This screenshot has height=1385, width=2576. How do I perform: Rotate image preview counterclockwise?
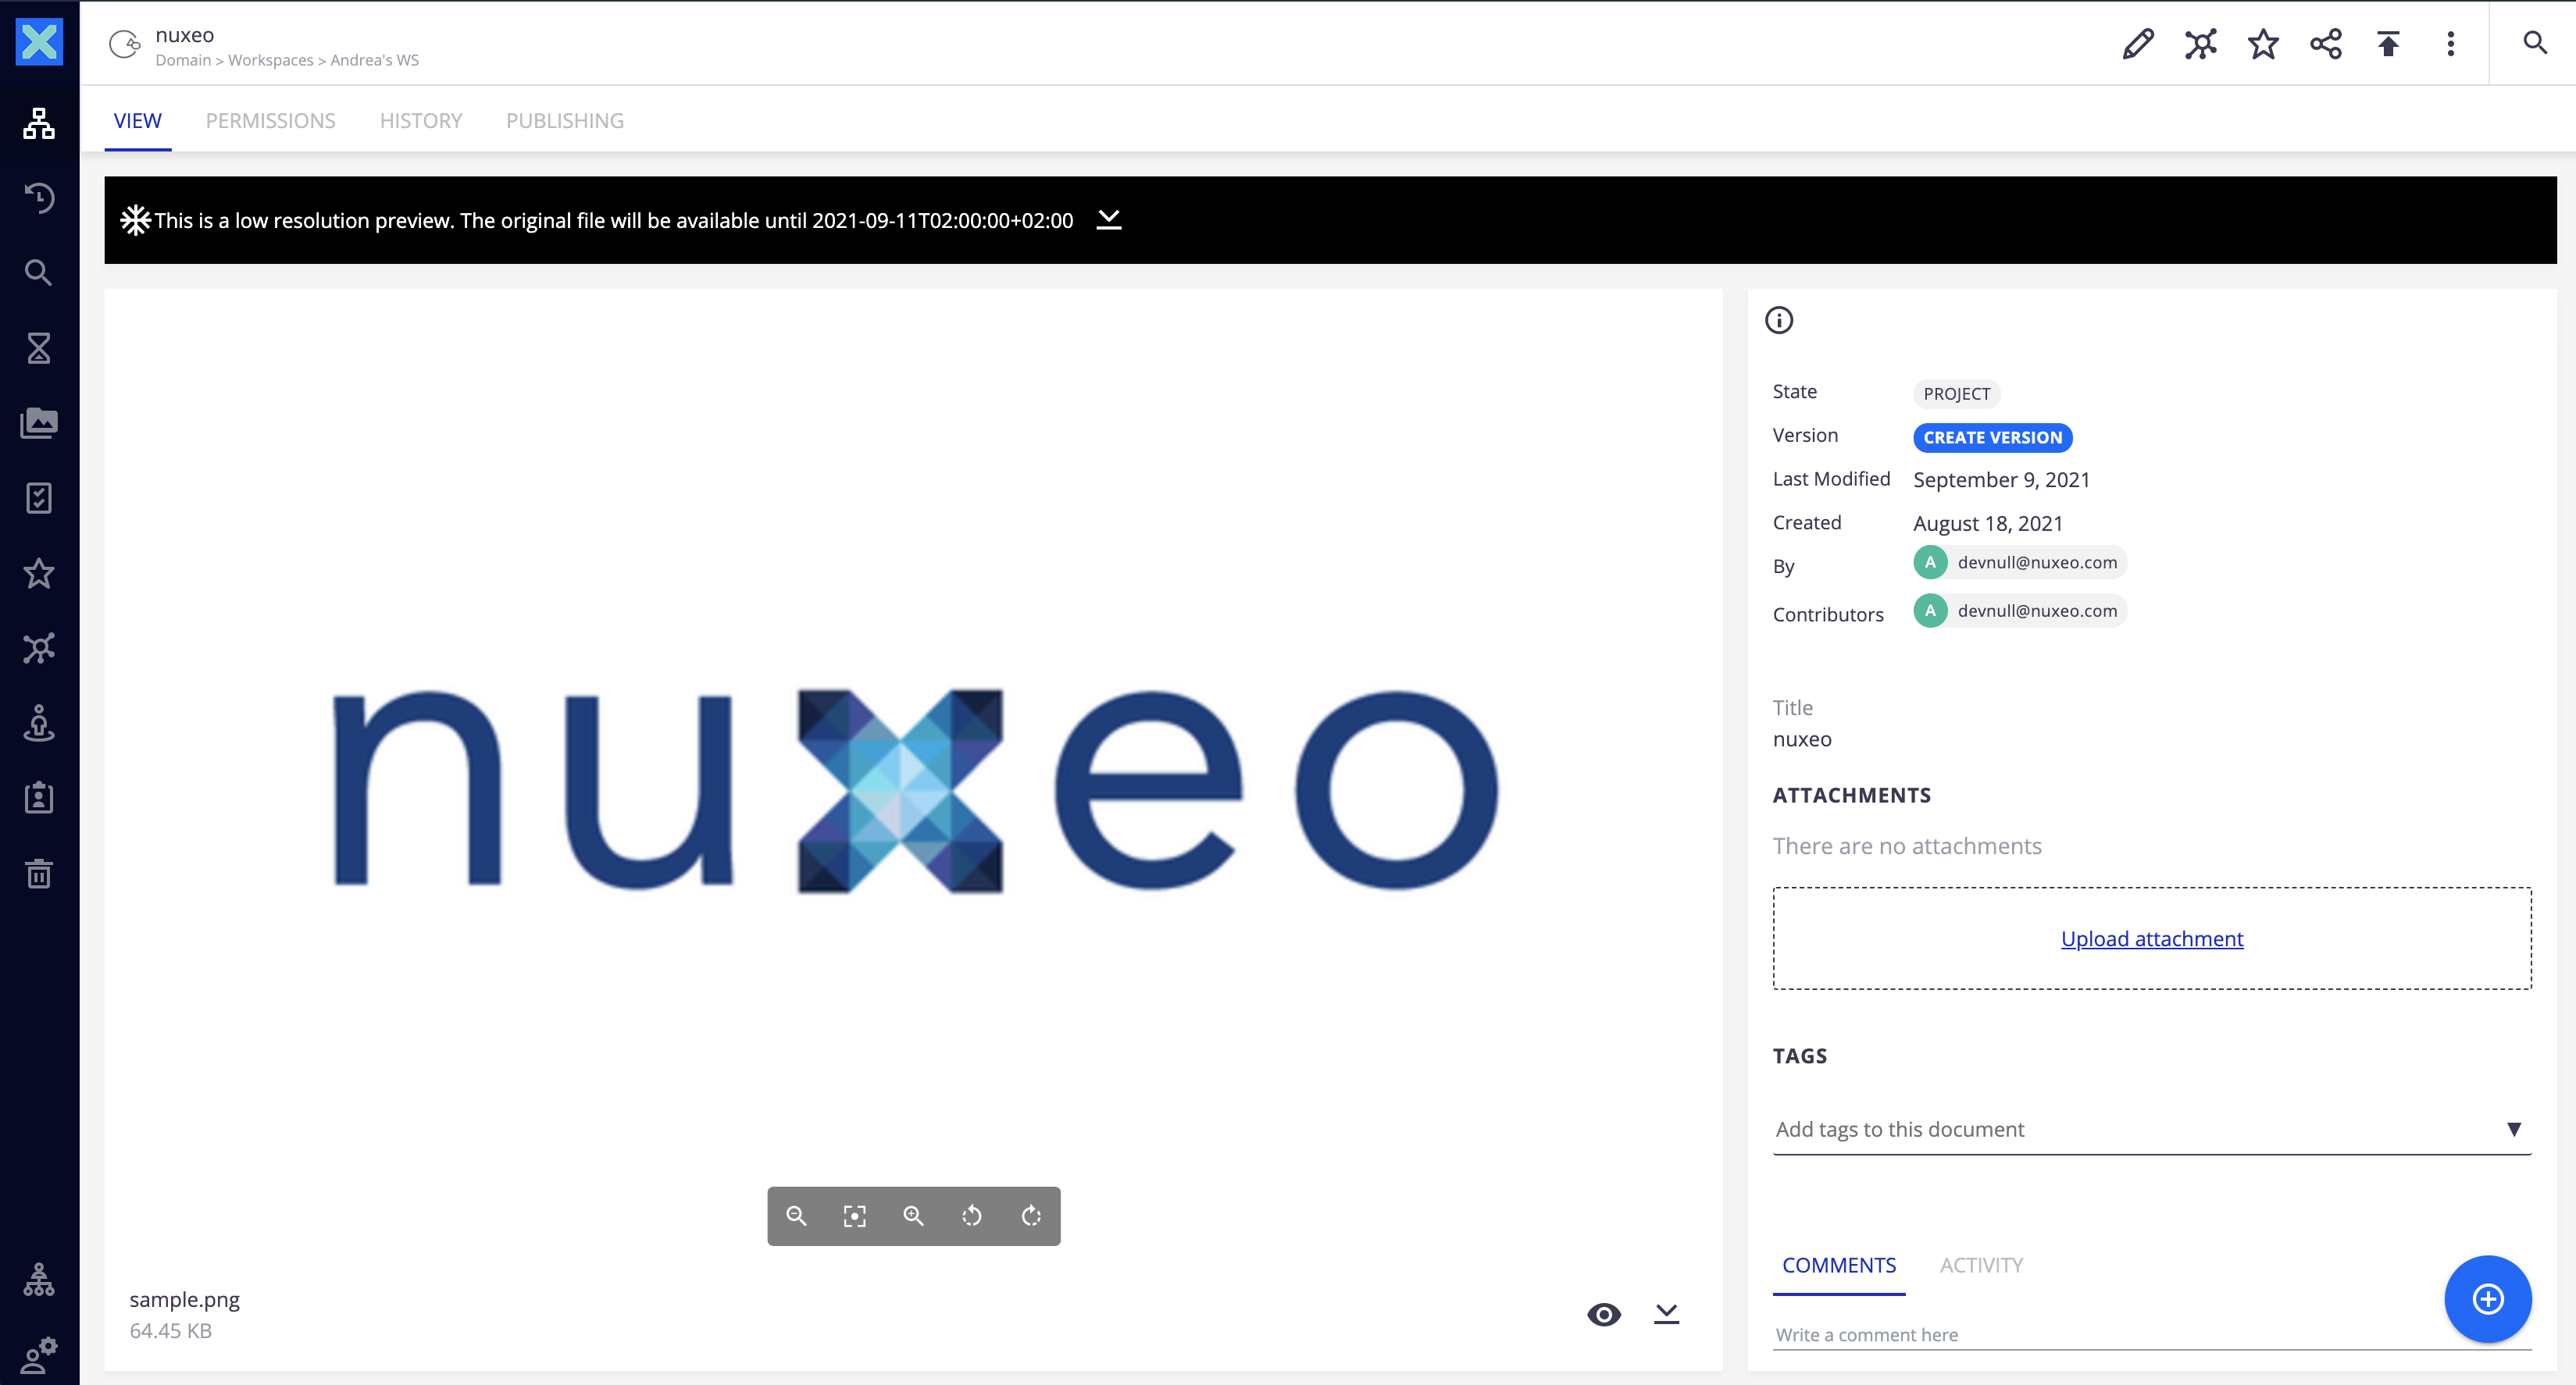(972, 1215)
